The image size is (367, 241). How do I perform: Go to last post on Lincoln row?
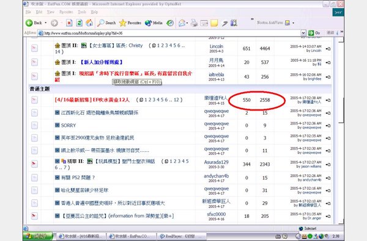pyautogui.click(x=328, y=49)
